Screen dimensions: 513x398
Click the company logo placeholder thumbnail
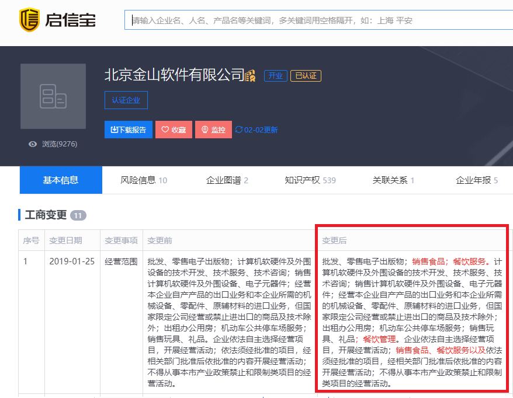point(53,96)
